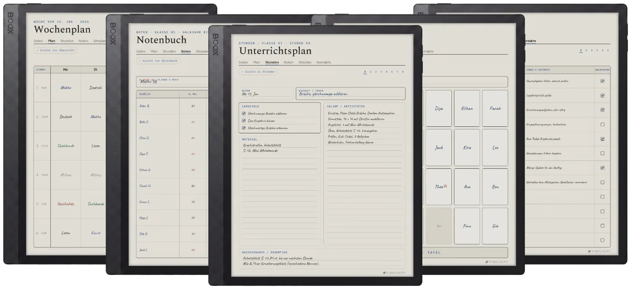Tick the 'Gleichnamige Brüche addieren' learning goal checkbox
Viewport: 631px width, 289px height.
coord(244,114)
